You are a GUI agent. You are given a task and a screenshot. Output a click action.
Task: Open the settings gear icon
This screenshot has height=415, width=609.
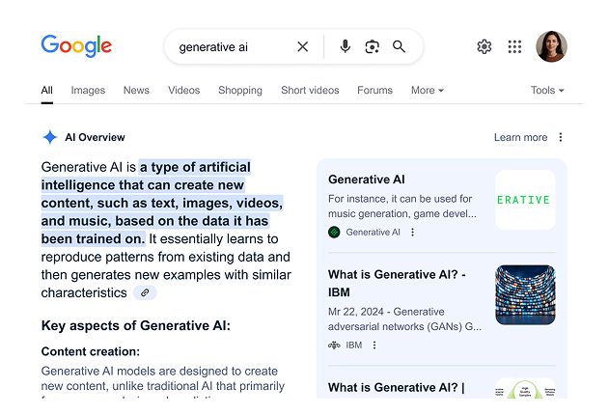coord(484,46)
